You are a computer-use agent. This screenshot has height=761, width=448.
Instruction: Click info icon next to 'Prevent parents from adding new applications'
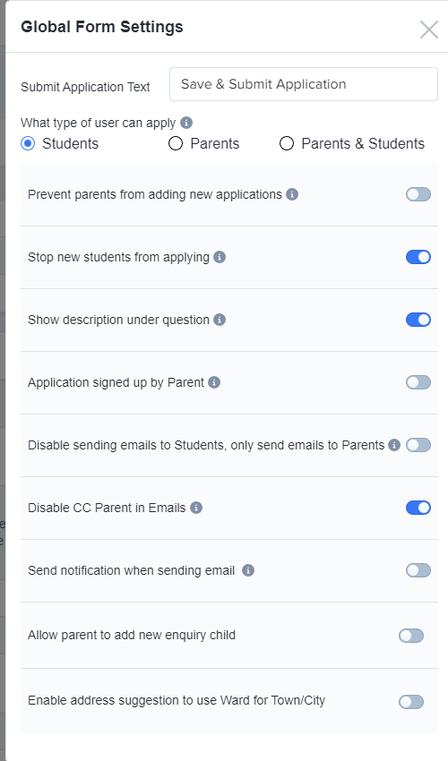pos(292,194)
